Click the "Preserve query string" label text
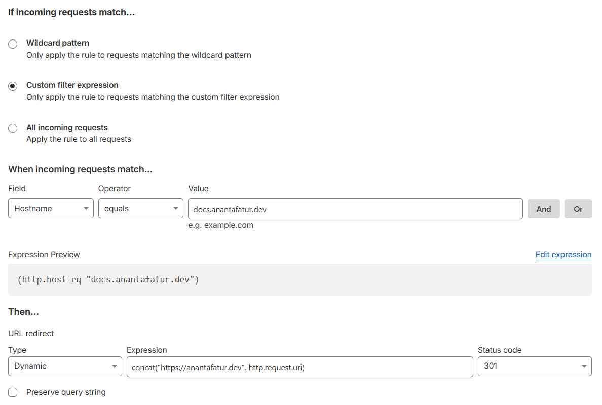Viewport: 602px width, 405px height. tap(66, 392)
